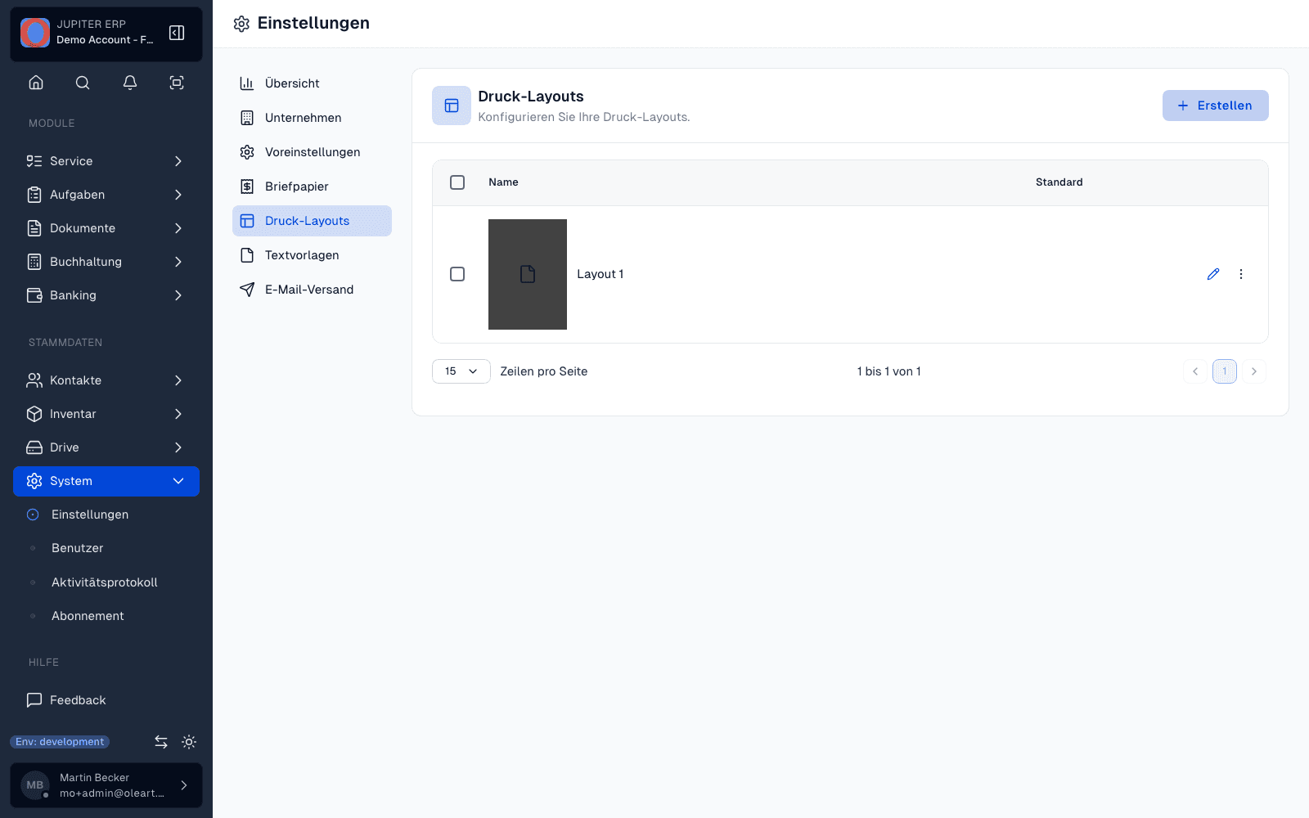Edit Layout 1 with pencil icon
This screenshot has height=818, width=1309.
pyautogui.click(x=1213, y=274)
